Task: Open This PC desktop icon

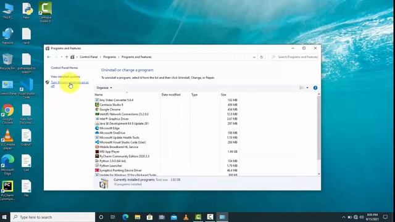Action: point(7,11)
